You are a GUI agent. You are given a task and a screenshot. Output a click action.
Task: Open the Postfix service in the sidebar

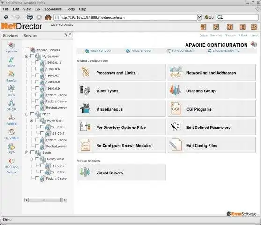(11, 120)
